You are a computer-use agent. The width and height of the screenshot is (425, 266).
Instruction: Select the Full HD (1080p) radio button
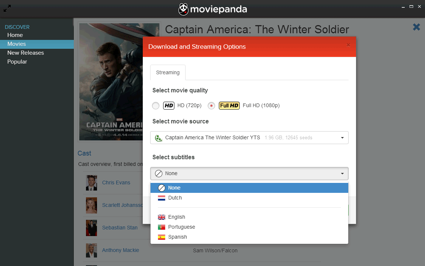coord(211,106)
